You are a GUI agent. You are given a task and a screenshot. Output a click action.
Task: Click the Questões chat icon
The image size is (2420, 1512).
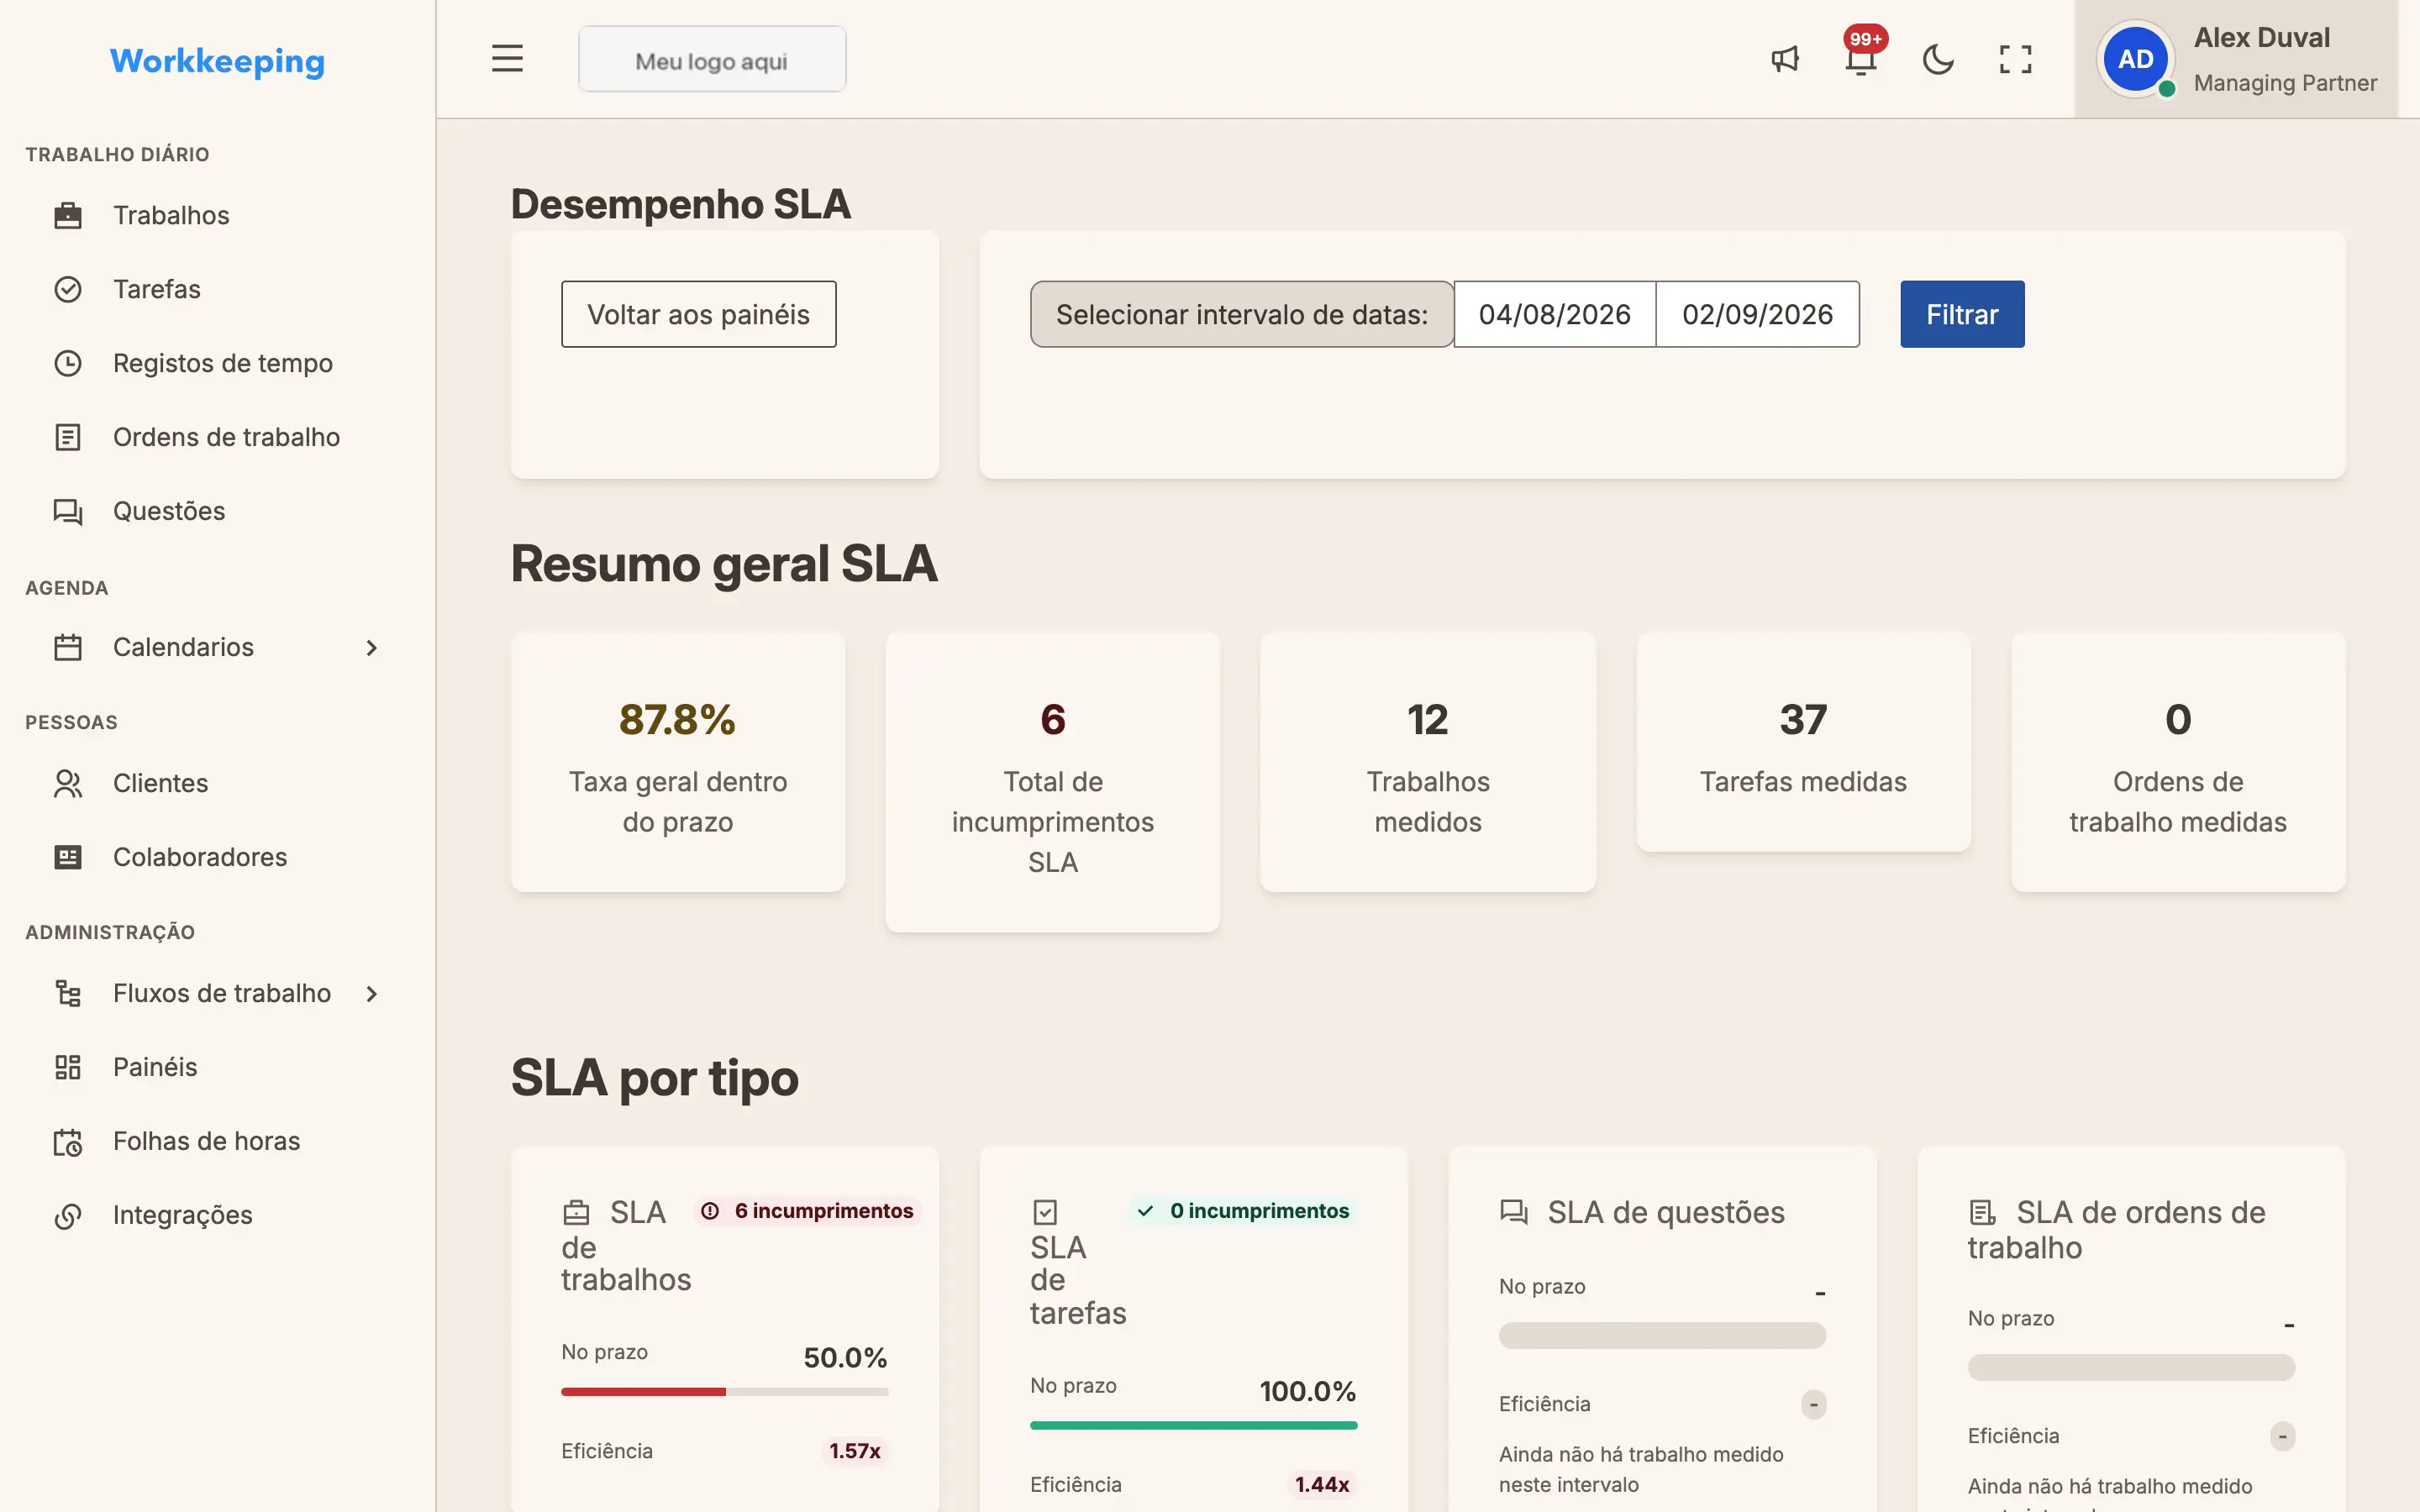(x=68, y=511)
